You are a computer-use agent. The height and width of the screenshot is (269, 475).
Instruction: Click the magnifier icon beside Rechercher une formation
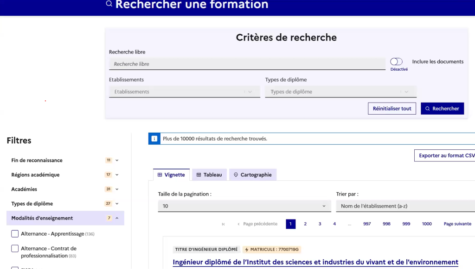[109, 4]
